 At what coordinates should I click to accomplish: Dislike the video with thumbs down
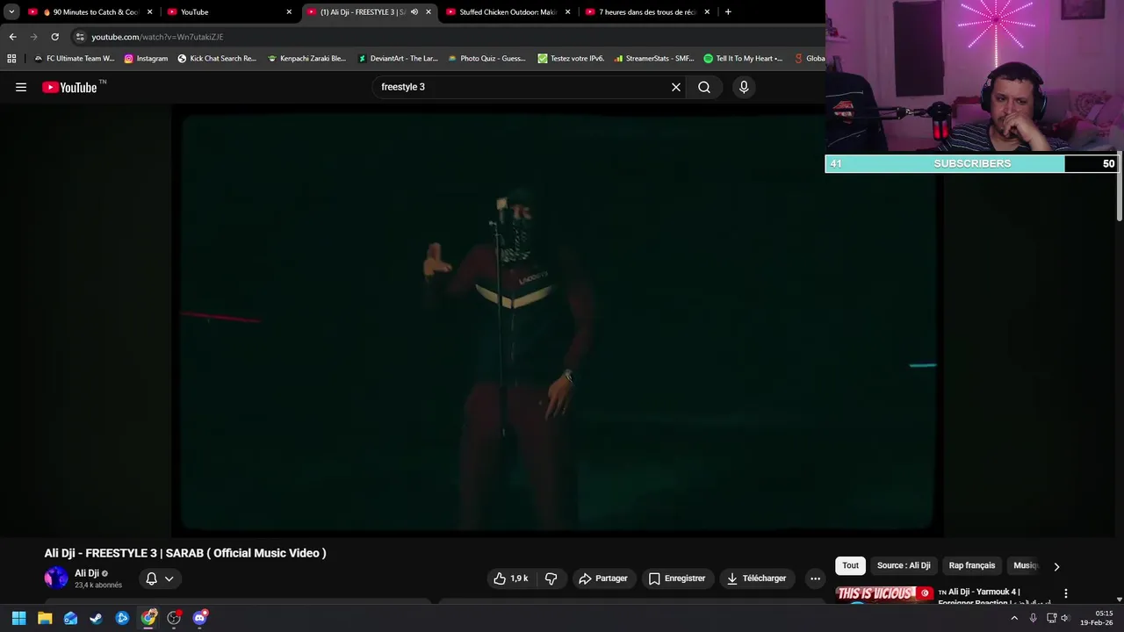pyautogui.click(x=551, y=578)
